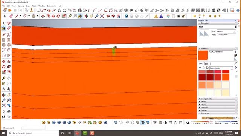Click materials Back arrow button

coord(200,68)
